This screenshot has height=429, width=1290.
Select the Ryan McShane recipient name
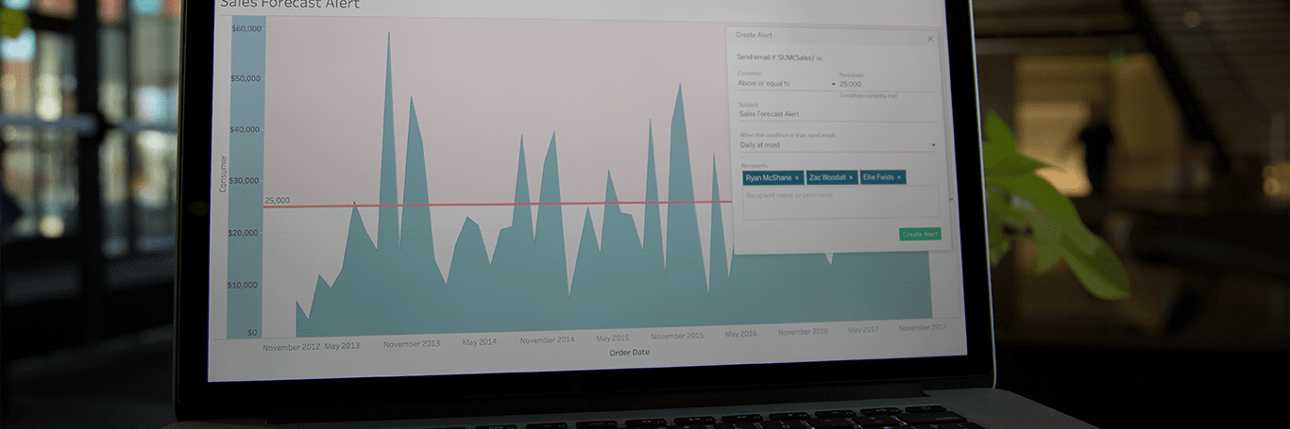768,177
